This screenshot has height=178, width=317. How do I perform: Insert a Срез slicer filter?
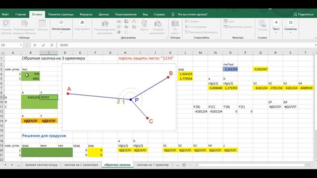(229, 21)
